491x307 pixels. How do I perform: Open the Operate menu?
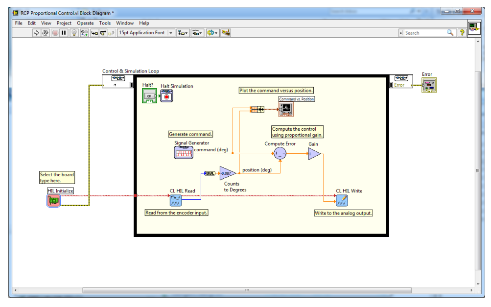coord(85,23)
